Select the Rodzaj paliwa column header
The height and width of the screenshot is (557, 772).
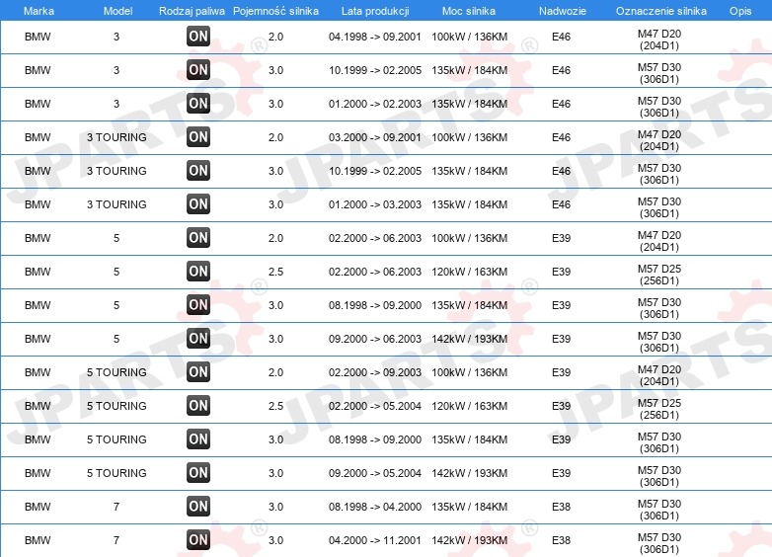(x=193, y=11)
